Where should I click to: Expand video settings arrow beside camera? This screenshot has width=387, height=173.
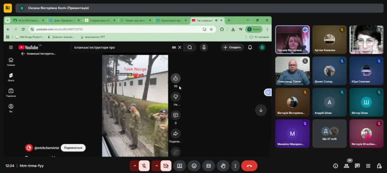[156, 166]
